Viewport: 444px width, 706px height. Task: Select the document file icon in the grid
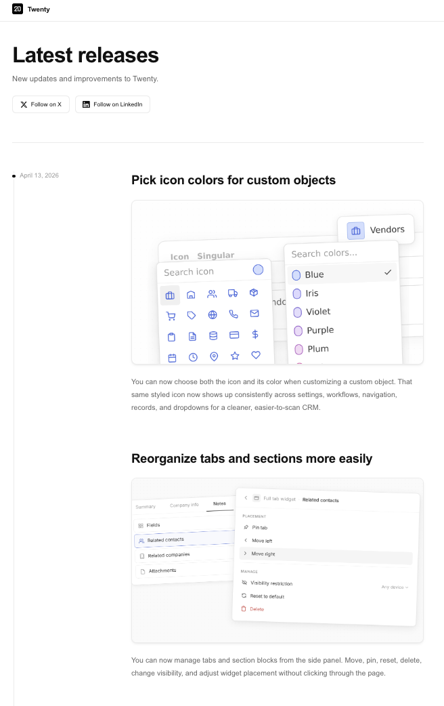192,336
